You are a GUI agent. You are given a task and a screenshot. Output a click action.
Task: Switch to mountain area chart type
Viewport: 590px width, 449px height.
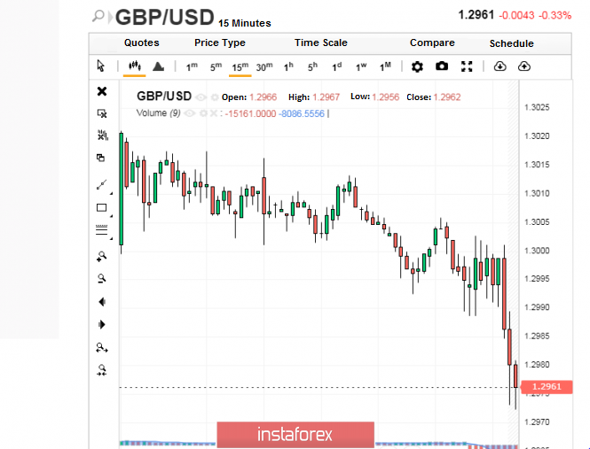(159, 66)
